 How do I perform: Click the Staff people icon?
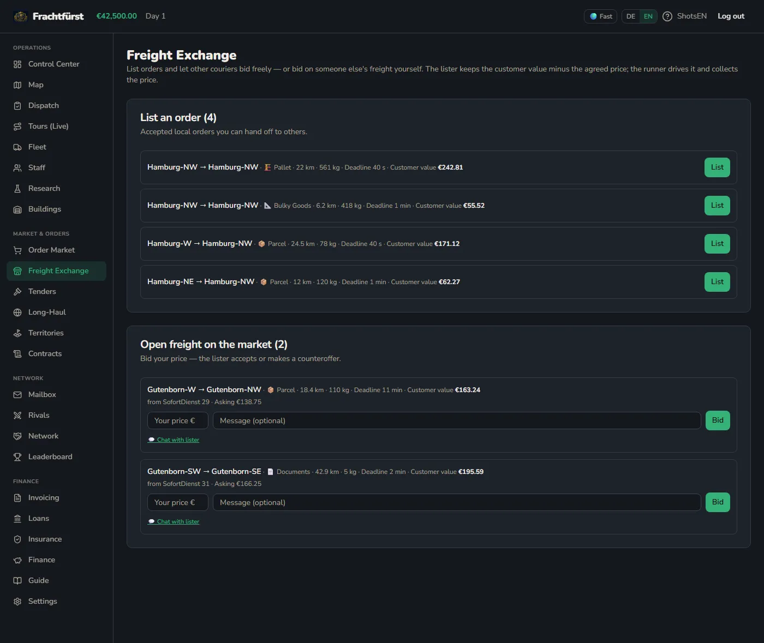tap(17, 168)
